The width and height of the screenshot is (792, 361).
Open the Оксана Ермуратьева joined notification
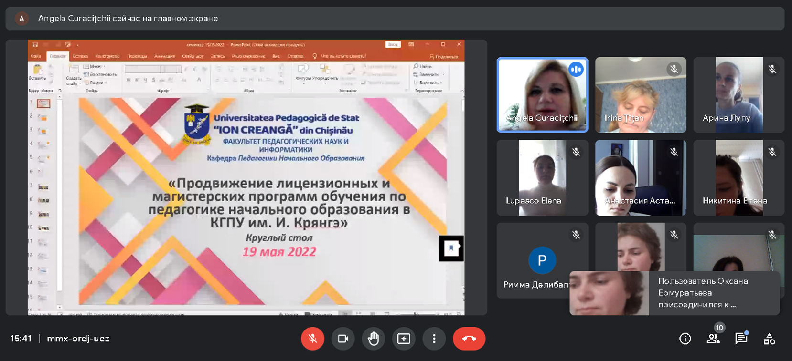(674, 293)
